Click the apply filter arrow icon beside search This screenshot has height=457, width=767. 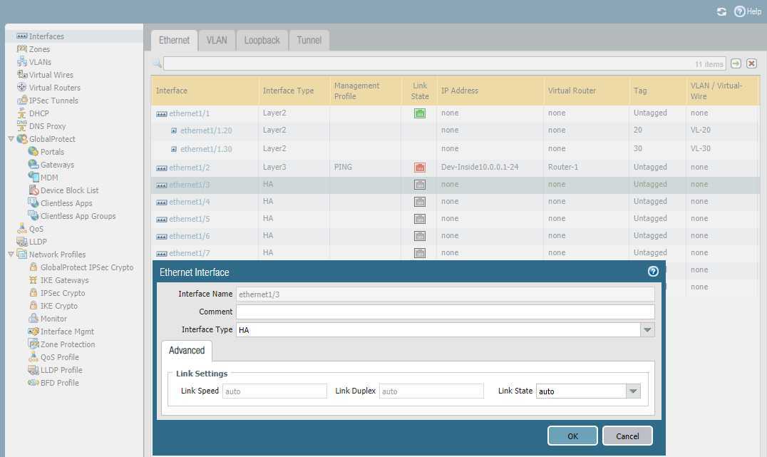tap(736, 63)
